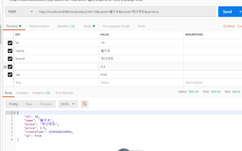Click the 橙汁水 name value cell
Viewport: 242px width, 151px height.
tap(141, 51)
